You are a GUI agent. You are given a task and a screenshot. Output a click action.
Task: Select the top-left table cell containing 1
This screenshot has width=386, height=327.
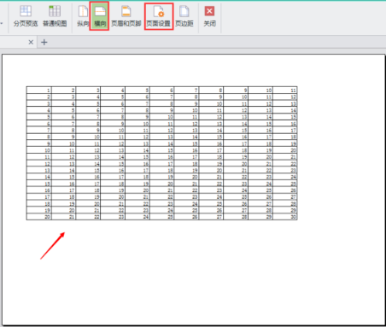coord(39,91)
